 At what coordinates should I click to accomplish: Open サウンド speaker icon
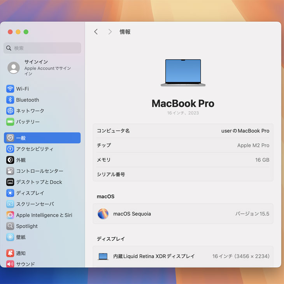(10, 264)
